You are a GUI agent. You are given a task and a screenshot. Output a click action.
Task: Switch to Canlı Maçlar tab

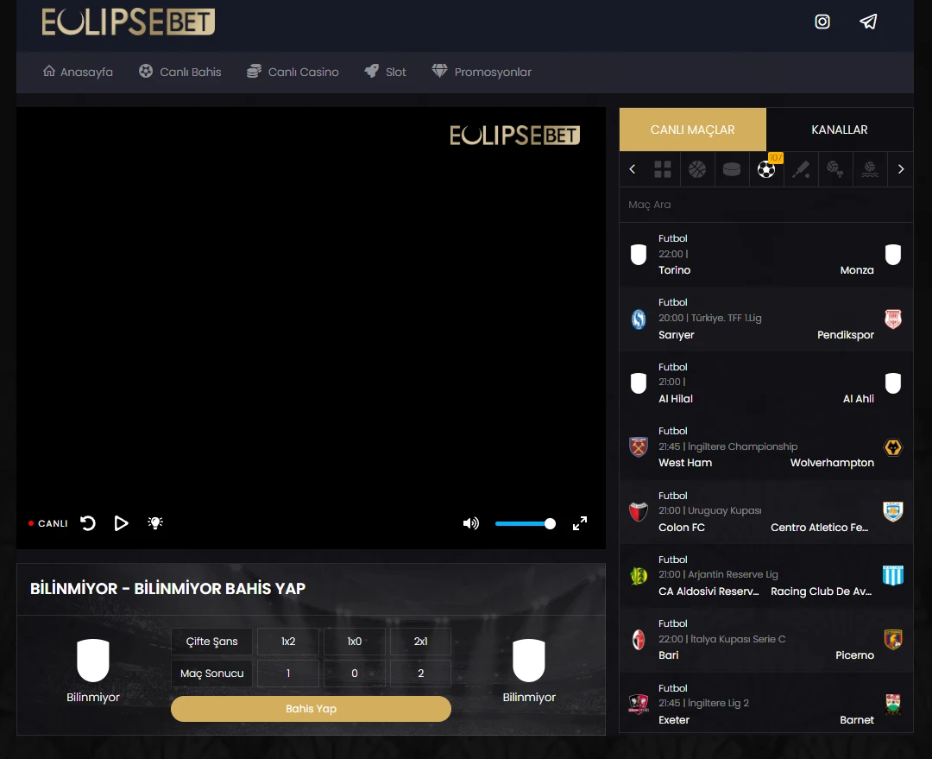pos(692,130)
